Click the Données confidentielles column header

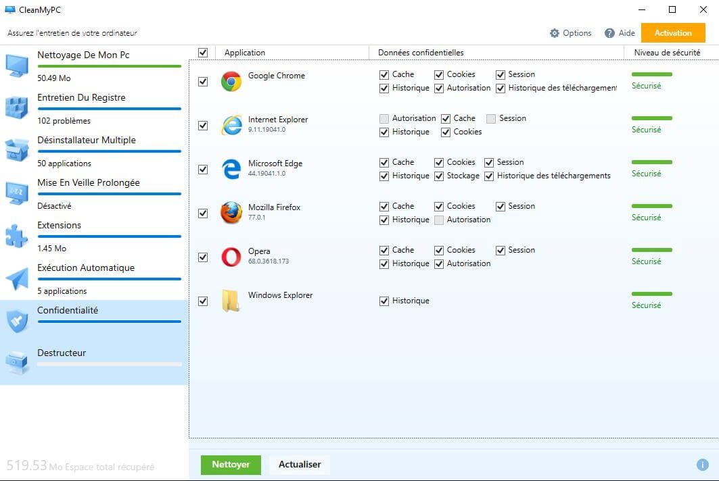click(496, 53)
